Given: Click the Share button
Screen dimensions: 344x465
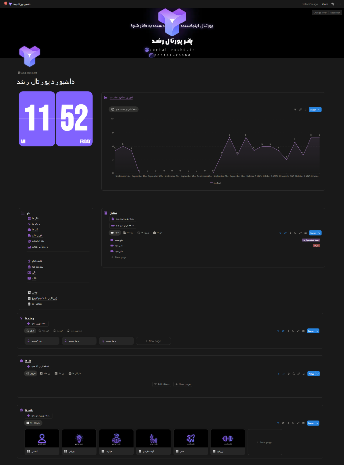Looking at the screenshot, I should pyautogui.click(x=324, y=4).
